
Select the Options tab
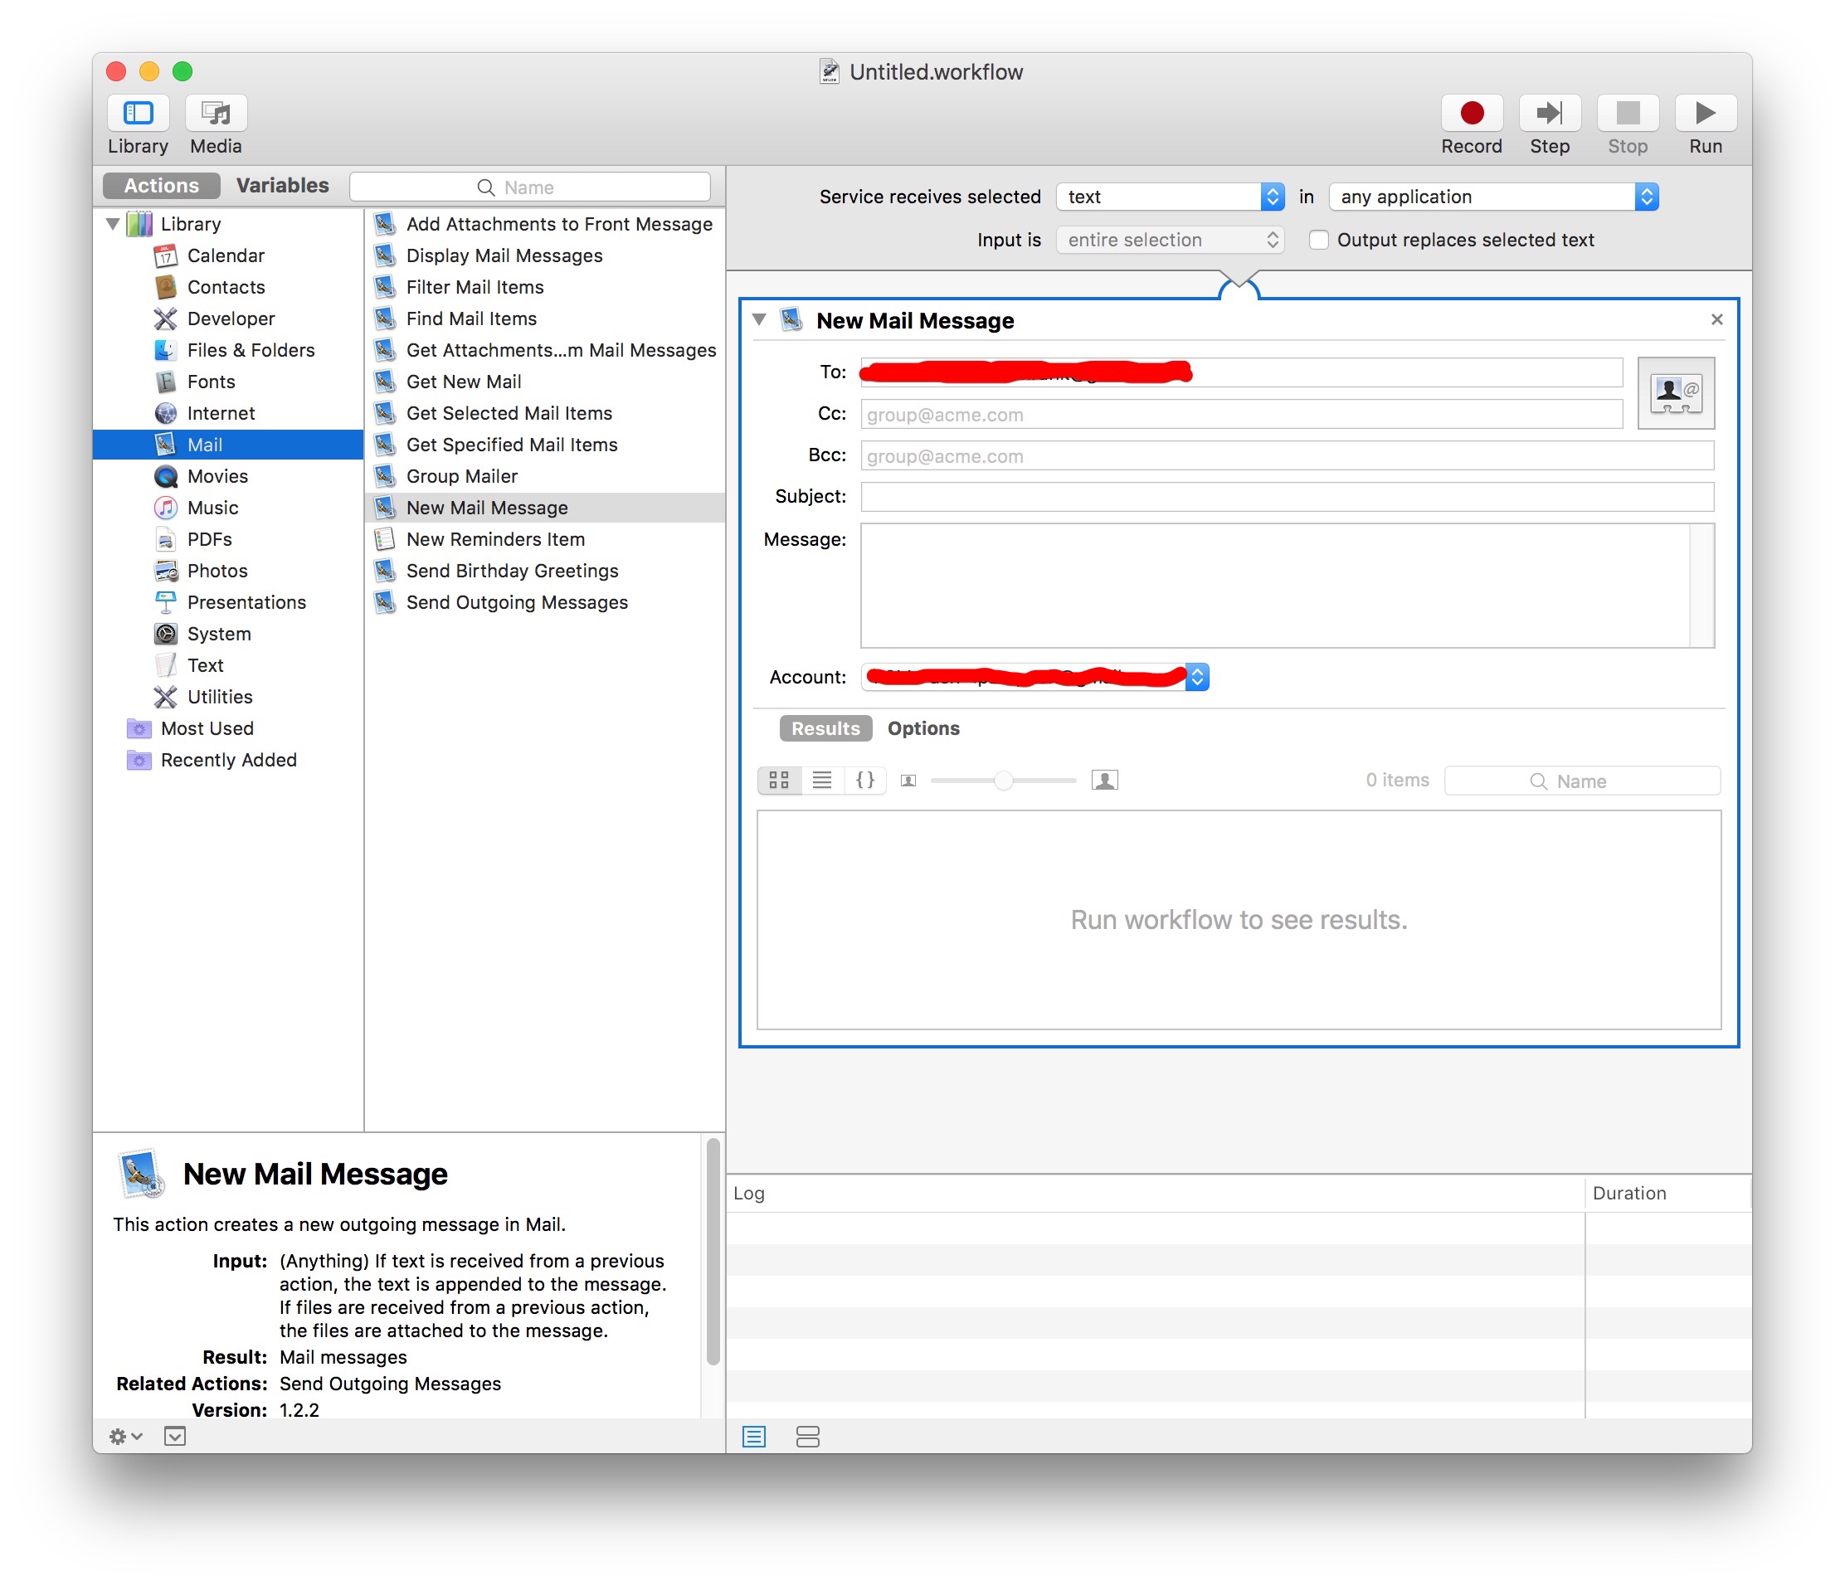tap(923, 728)
